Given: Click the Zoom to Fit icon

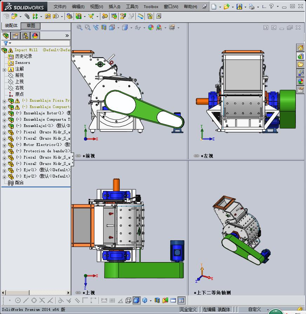Looking at the screenshot, I should pos(80,27).
